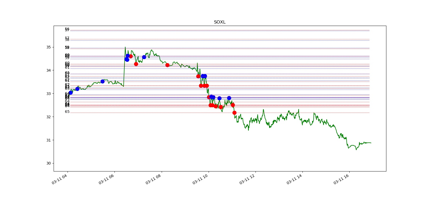Click the y-axis label 34
The height and width of the screenshot is (214, 429).
(x=49, y=70)
